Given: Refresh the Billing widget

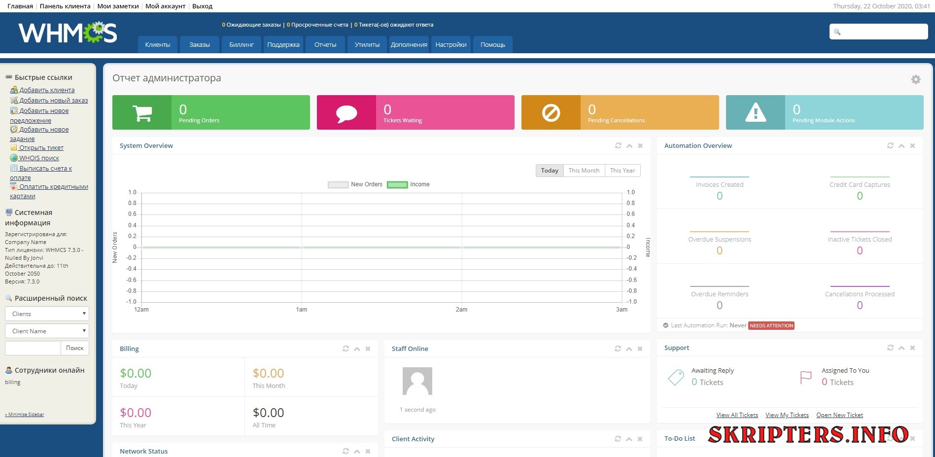Looking at the screenshot, I should tap(346, 349).
